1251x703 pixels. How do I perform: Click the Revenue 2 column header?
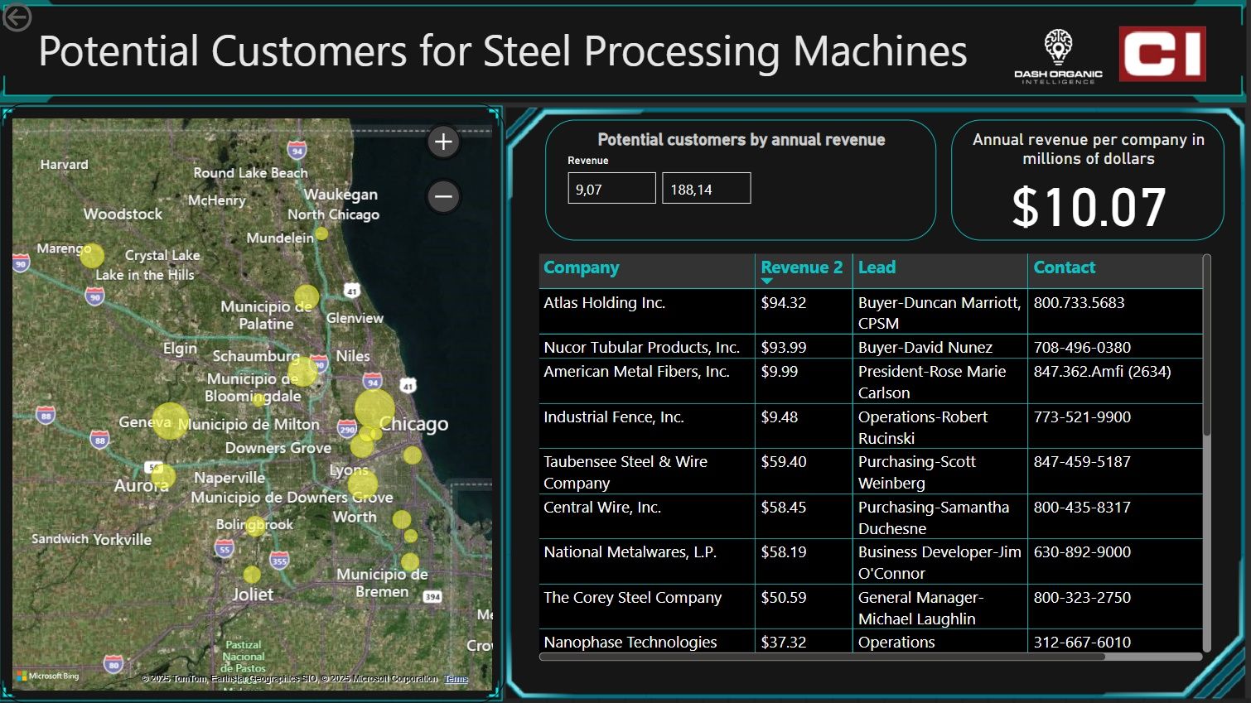(801, 267)
